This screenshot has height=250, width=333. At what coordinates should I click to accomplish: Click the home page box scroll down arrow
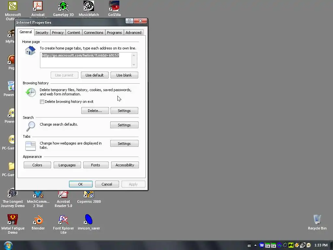coord(134,65)
